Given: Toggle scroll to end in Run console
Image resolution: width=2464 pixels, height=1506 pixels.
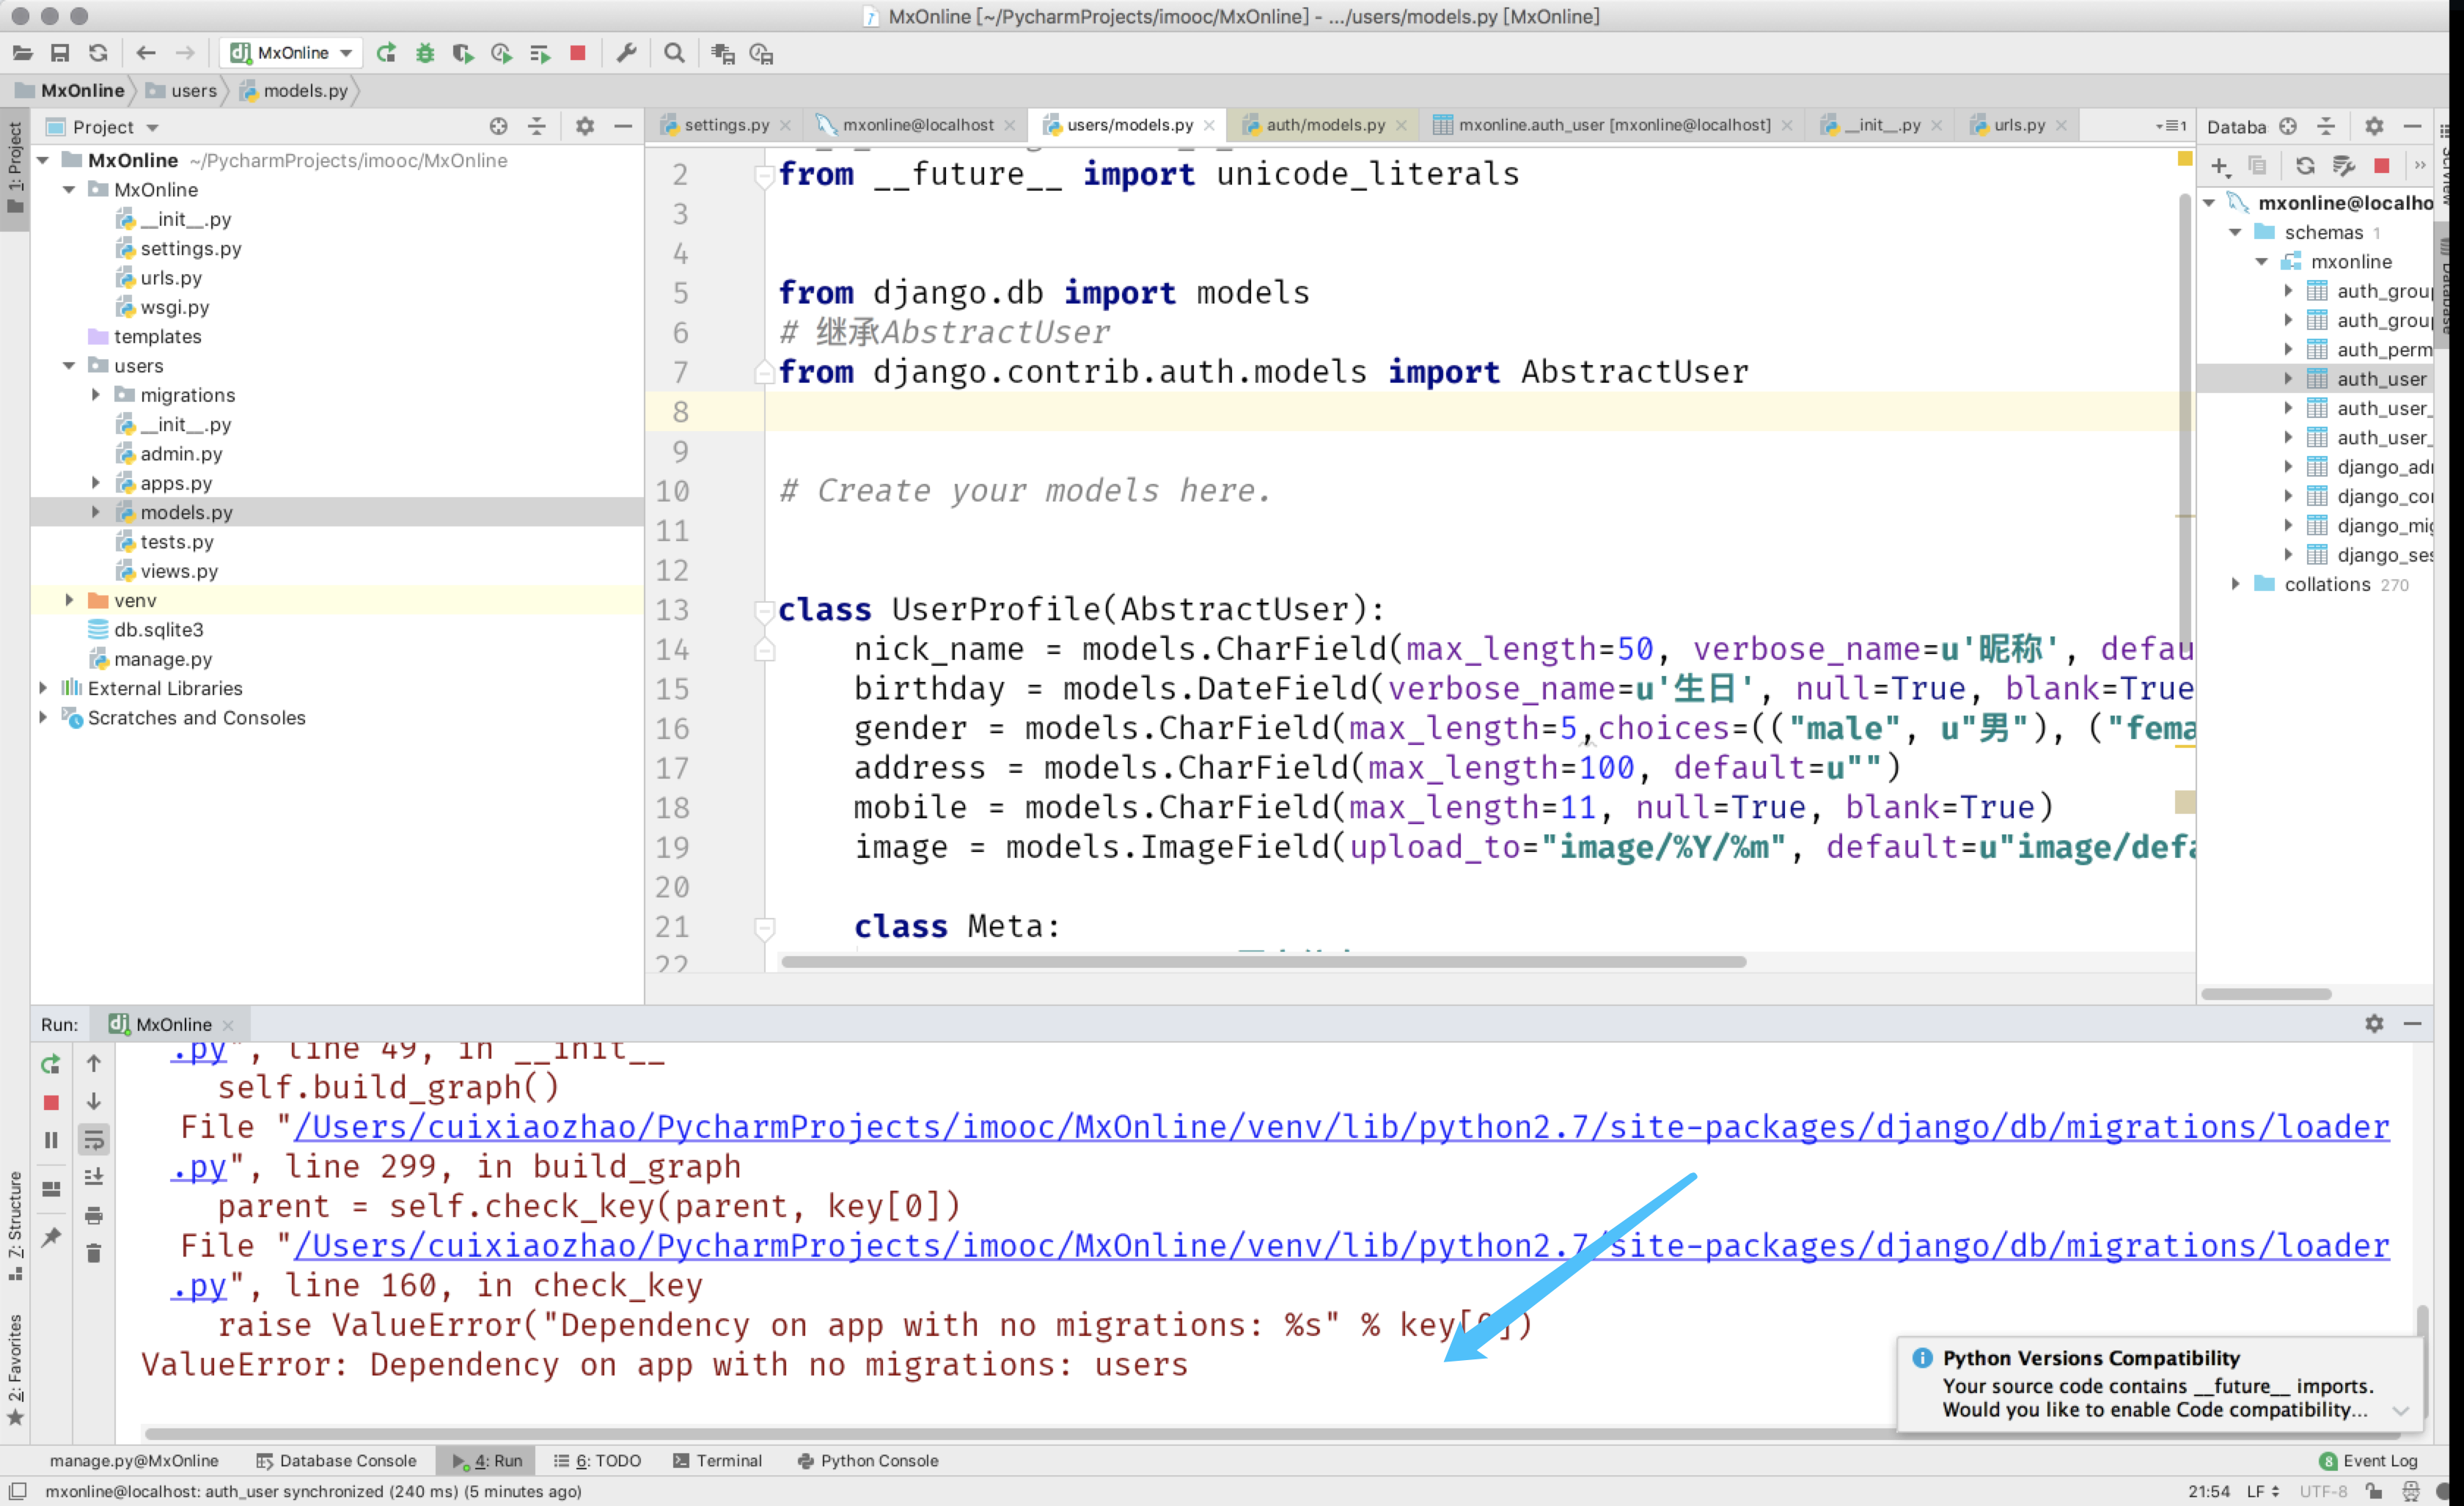Looking at the screenshot, I should (x=93, y=1177).
